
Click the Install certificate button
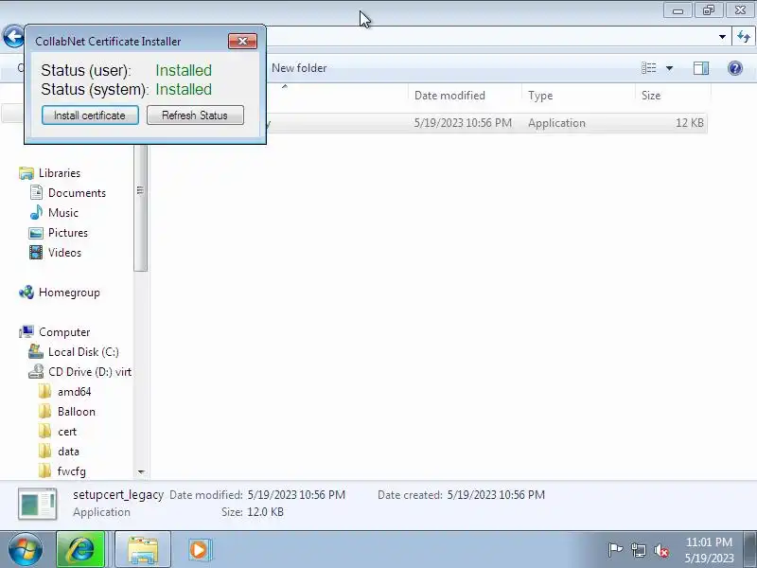[x=90, y=115]
